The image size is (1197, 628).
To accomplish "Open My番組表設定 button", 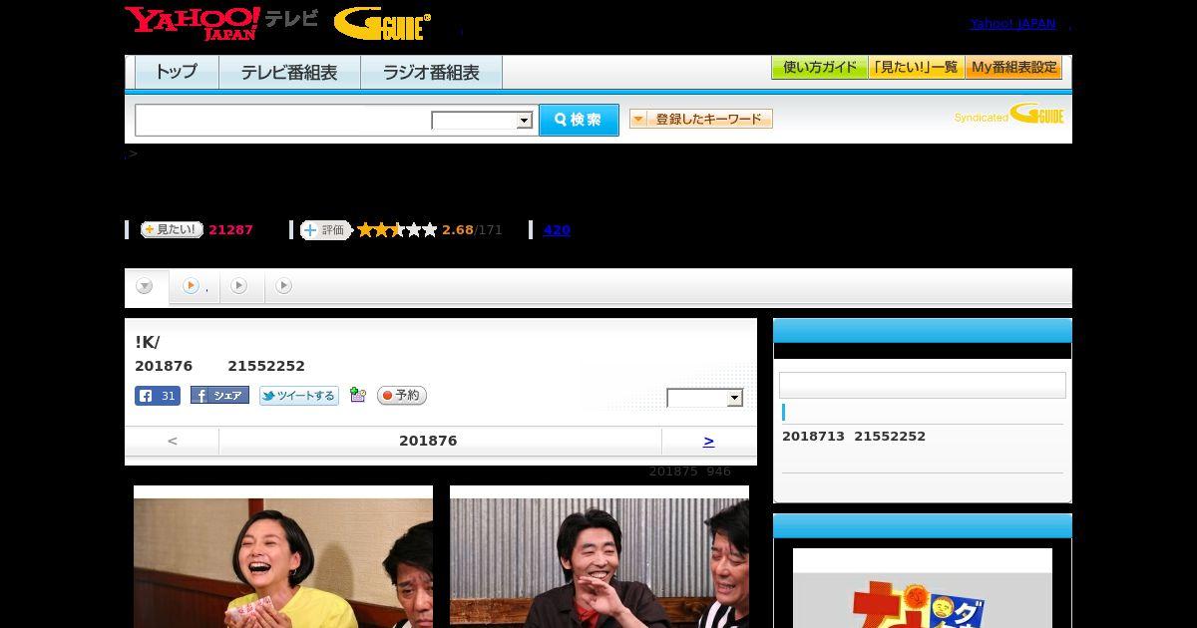I will click(1013, 68).
